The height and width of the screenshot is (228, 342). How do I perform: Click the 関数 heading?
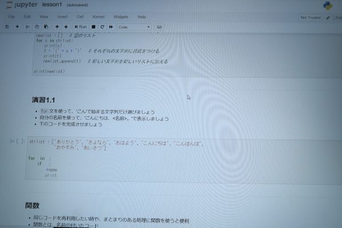tap(32, 206)
